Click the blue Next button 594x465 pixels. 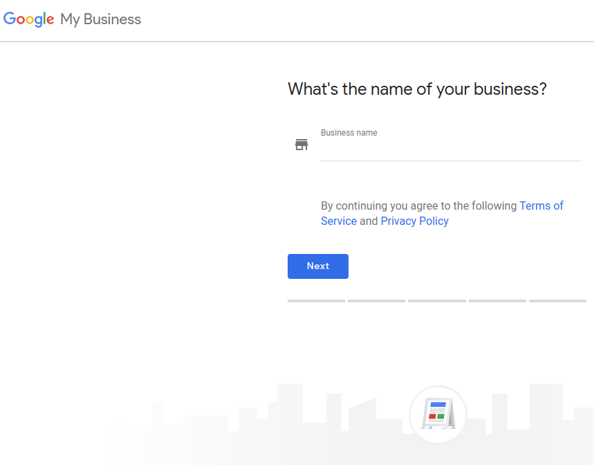click(318, 266)
